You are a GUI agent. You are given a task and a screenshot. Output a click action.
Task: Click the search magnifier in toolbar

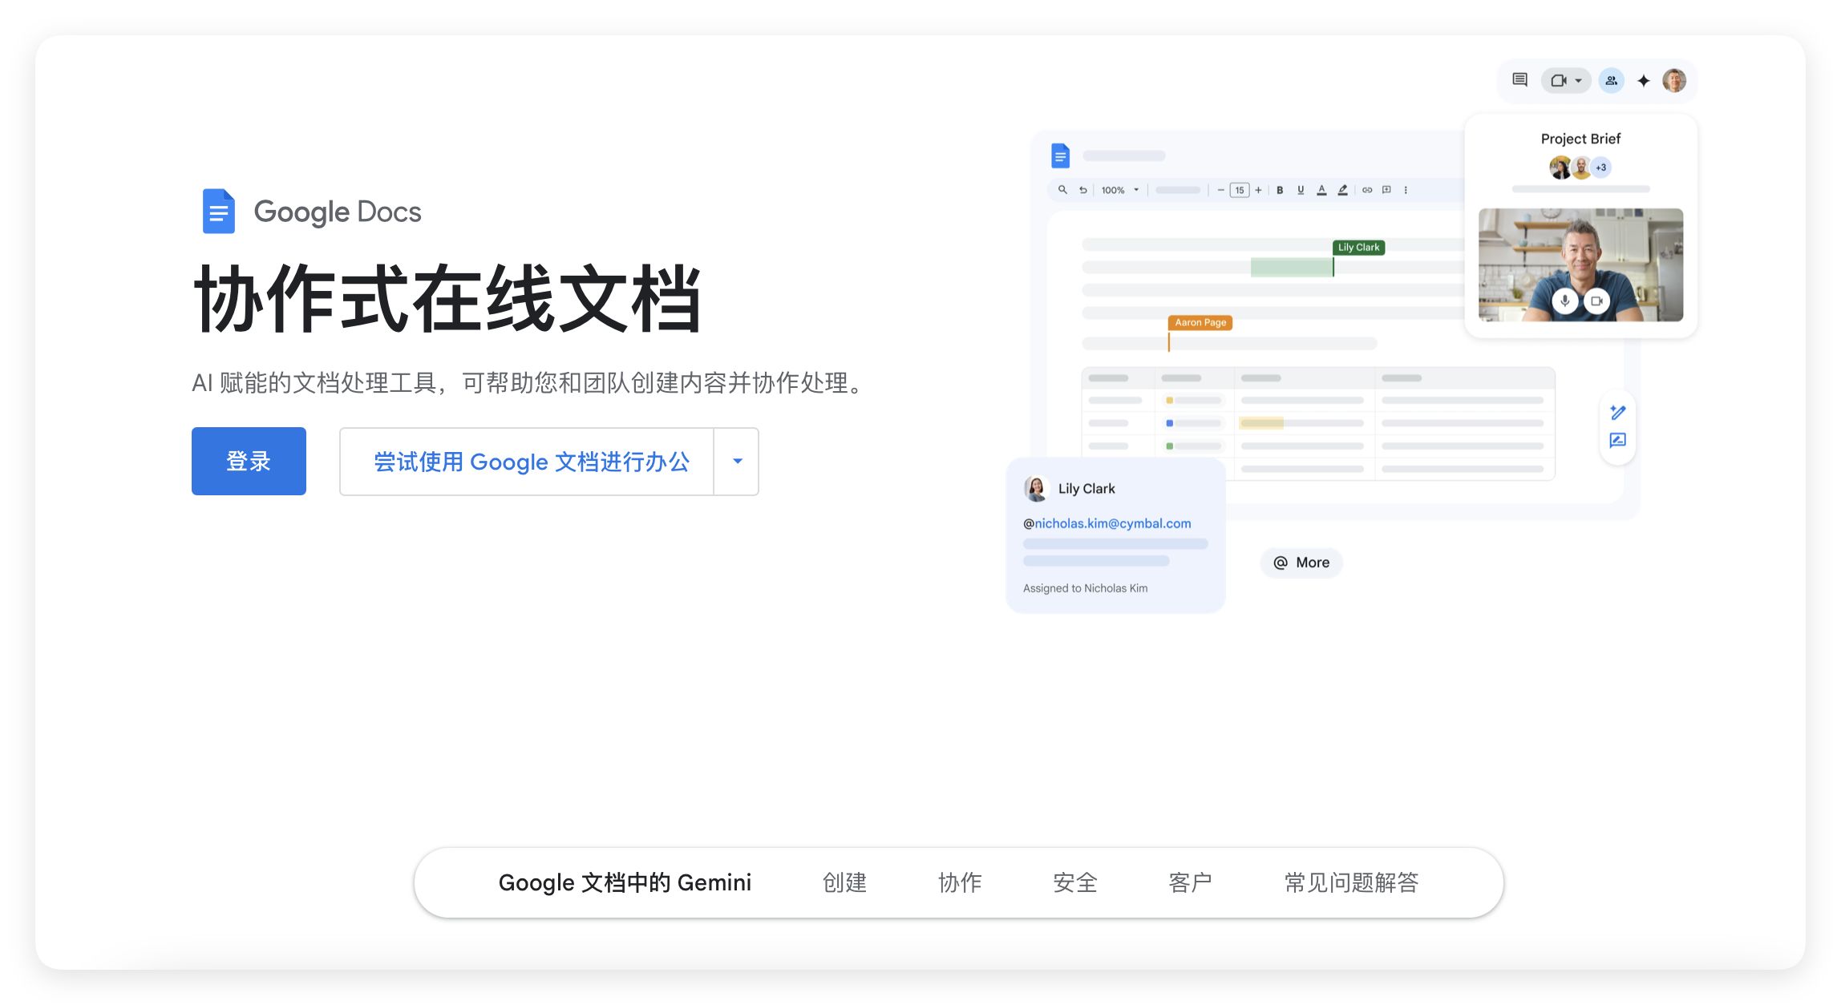click(1062, 190)
